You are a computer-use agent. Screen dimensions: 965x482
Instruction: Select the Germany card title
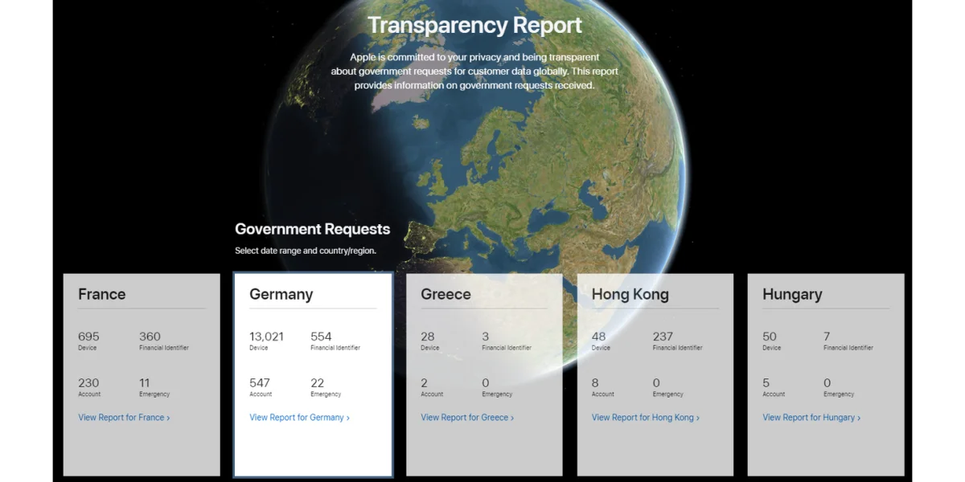pos(281,295)
